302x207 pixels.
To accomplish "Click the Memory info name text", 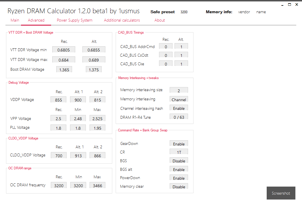I will pos(261,12).
